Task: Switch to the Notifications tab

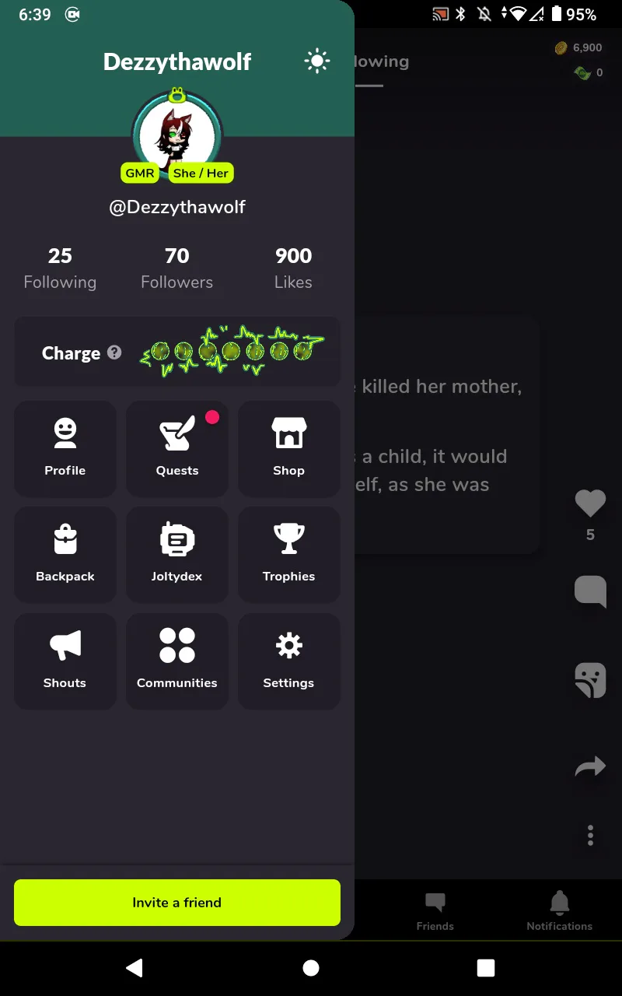Action: 559,911
